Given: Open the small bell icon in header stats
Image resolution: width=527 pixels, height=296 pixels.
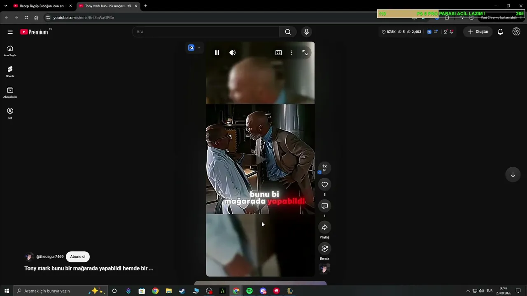Looking at the screenshot, I should pyautogui.click(x=451, y=32).
